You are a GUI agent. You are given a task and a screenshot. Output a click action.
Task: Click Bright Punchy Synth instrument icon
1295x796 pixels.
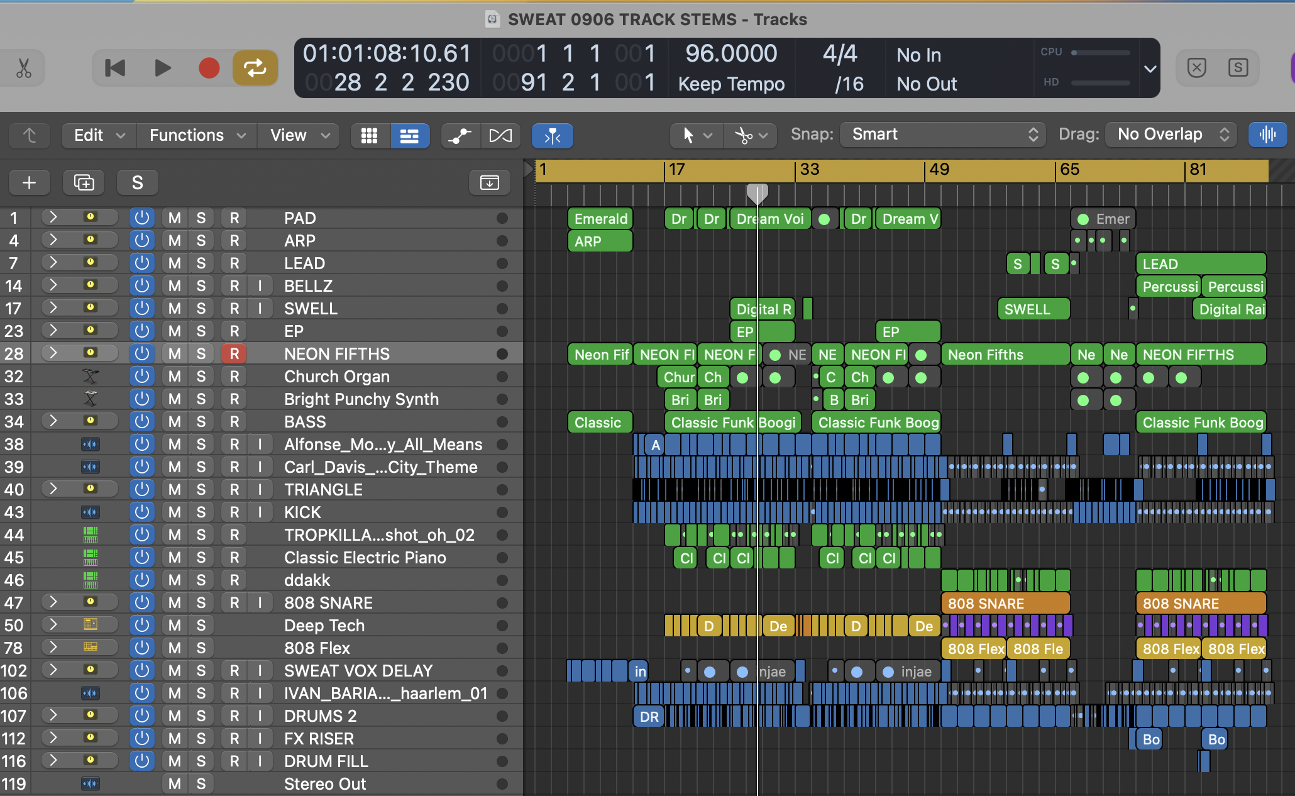pyautogui.click(x=91, y=399)
